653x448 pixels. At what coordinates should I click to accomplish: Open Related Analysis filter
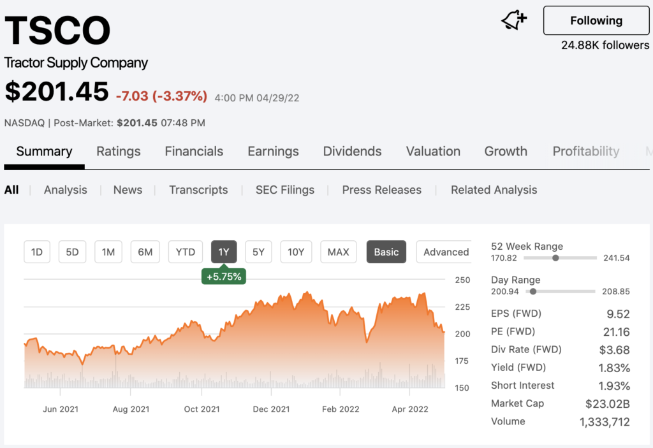(x=494, y=190)
